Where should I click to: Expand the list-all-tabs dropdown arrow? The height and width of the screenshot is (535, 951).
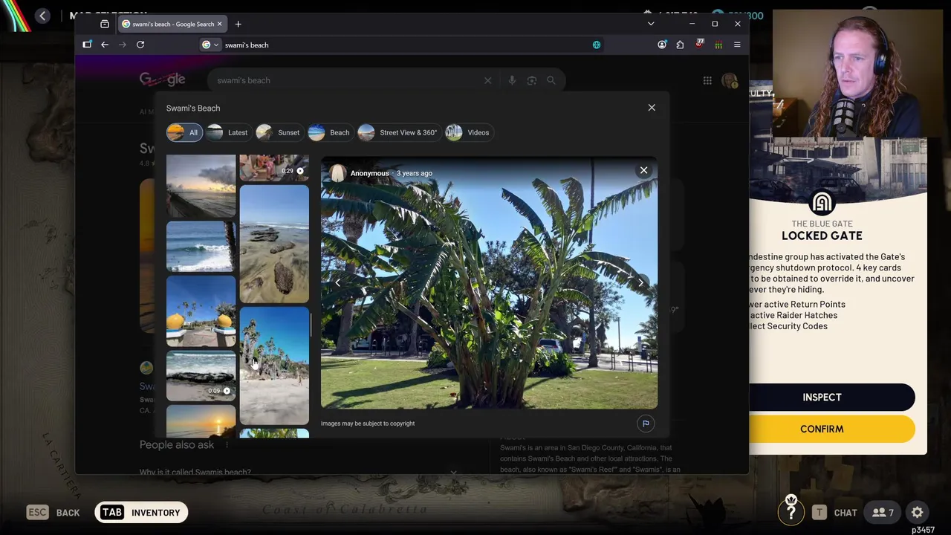coord(651,24)
